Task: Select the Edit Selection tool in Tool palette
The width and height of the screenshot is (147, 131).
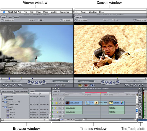Action: click(140, 94)
